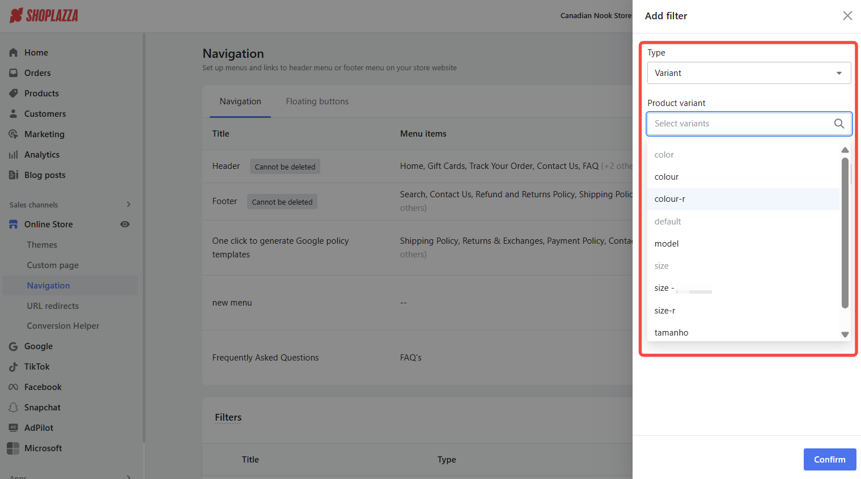Open Orders via its sidebar icon
Viewport: 861px width, 479px height.
coord(14,73)
